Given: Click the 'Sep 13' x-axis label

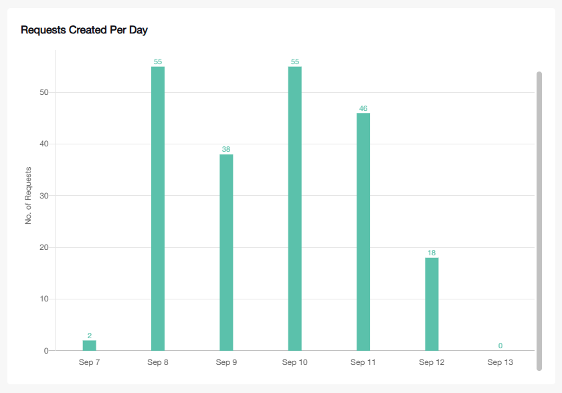Looking at the screenshot, I should (x=500, y=362).
